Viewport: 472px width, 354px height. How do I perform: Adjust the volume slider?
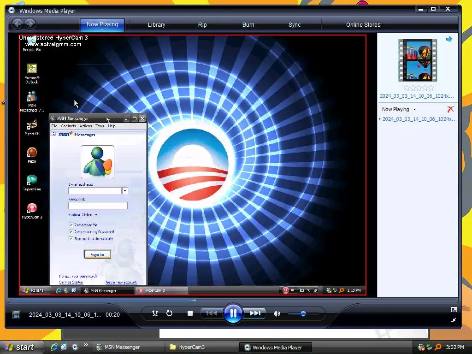(x=303, y=313)
